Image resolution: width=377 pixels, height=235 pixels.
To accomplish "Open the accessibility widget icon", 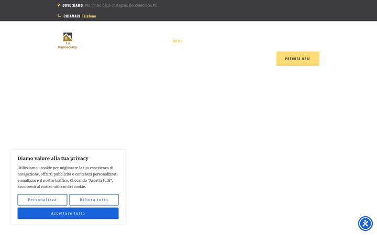I will pyautogui.click(x=365, y=224).
